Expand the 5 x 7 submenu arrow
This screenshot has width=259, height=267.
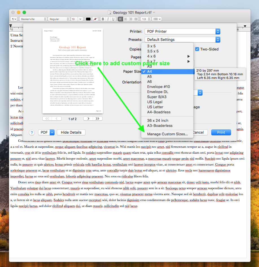point(189,61)
